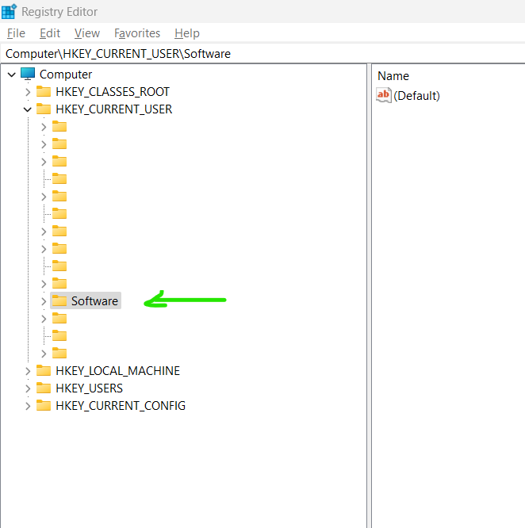The height and width of the screenshot is (528, 525).
Task: Collapse the HKEY_CURRENT_USER key
Action: (28, 109)
